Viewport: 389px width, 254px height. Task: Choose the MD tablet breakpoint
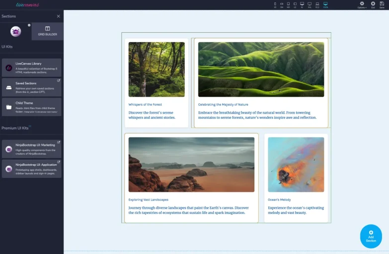[x=288, y=4]
